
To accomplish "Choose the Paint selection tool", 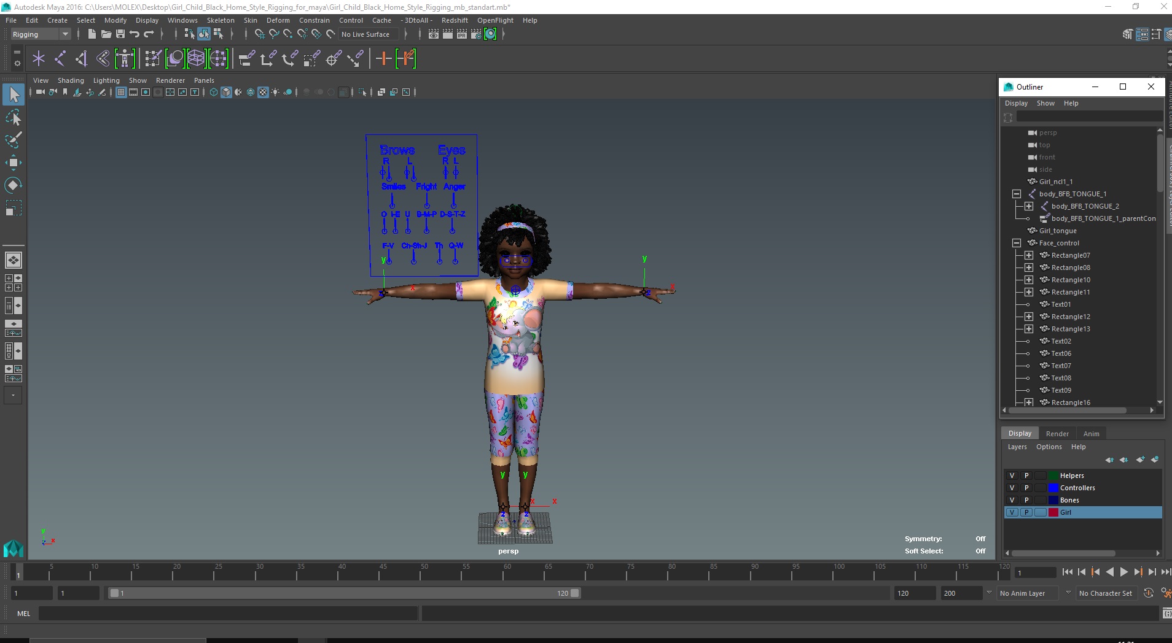I will point(14,140).
